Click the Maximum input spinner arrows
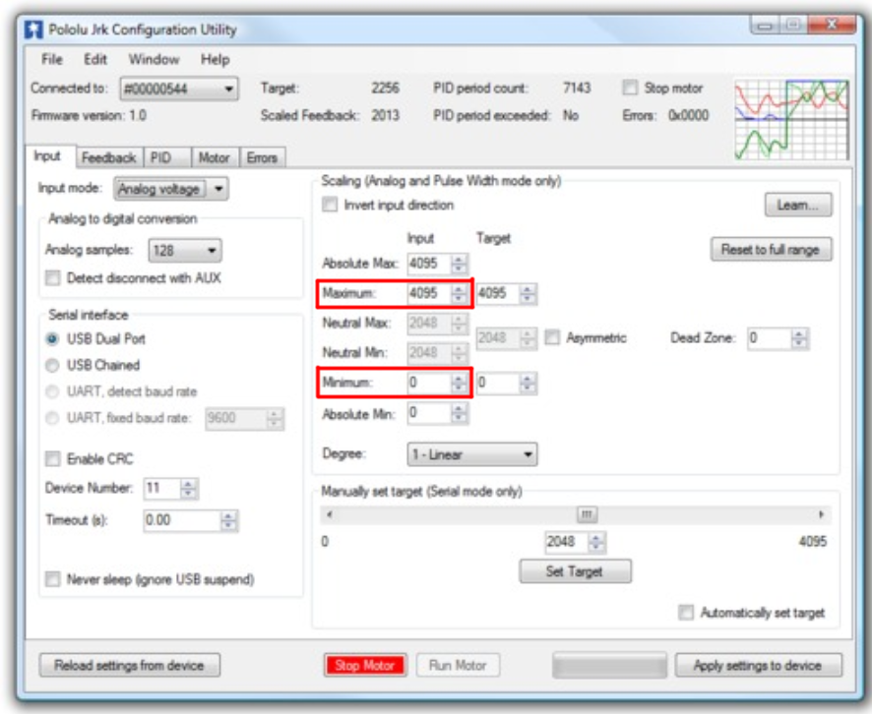Image resolution: width=872 pixels, height=714 pixels. tap(460, 293)
